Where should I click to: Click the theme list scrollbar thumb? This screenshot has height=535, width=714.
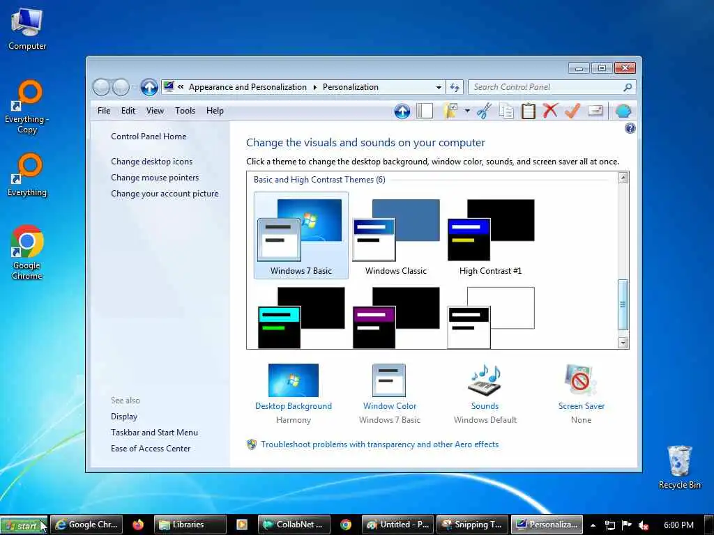pos(623,304)
